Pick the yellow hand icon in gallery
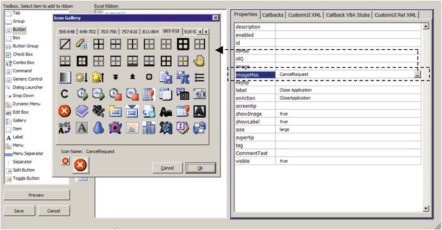442x230 pixels. (x=199, y=61)
